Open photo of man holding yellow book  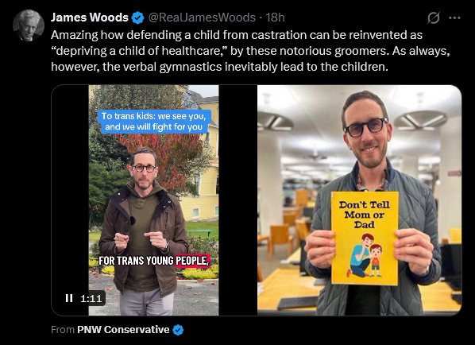pyautogui.click(x=359, y=200)
